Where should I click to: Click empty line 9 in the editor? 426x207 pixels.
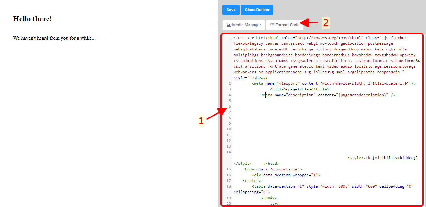tap(319, 124)
